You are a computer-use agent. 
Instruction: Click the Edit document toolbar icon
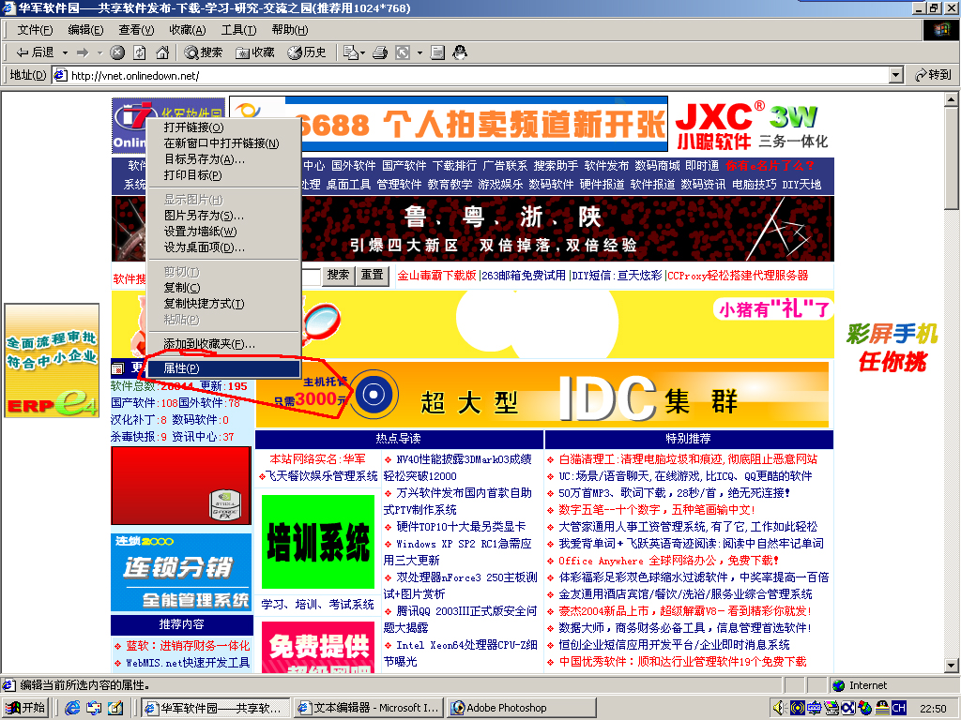(x=437, y=52)
